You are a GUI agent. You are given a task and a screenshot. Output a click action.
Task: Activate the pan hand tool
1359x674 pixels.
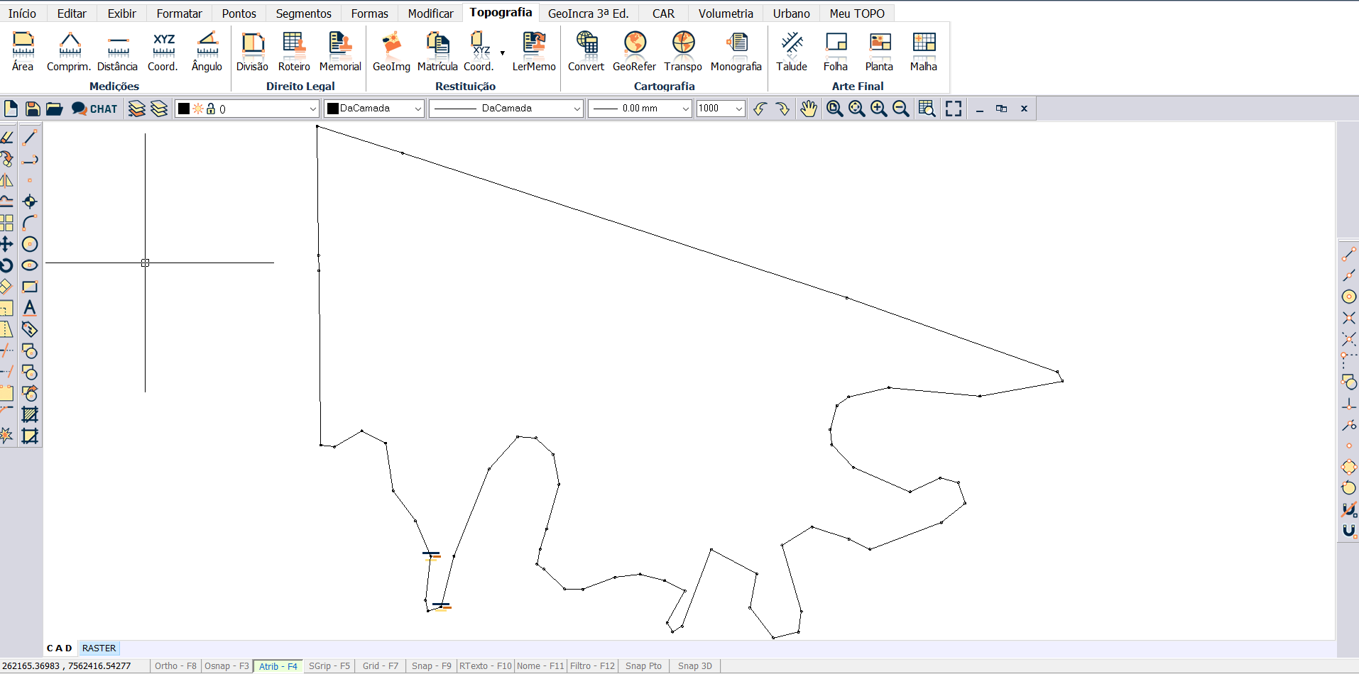809,109
